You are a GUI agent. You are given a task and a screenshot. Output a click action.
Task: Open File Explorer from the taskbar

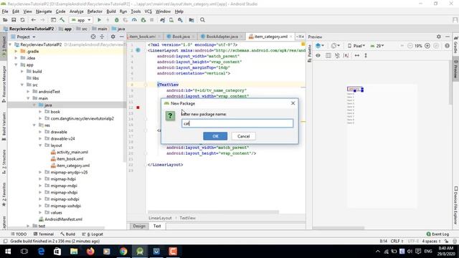point(74,252)
